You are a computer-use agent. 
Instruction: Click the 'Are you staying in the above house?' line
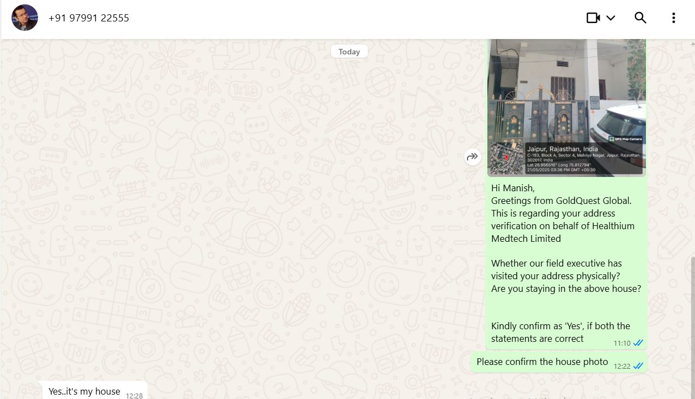[566, 289]
